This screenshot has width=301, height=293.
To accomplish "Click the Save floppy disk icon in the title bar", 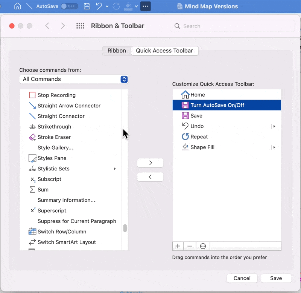I will tap(87, 6).
